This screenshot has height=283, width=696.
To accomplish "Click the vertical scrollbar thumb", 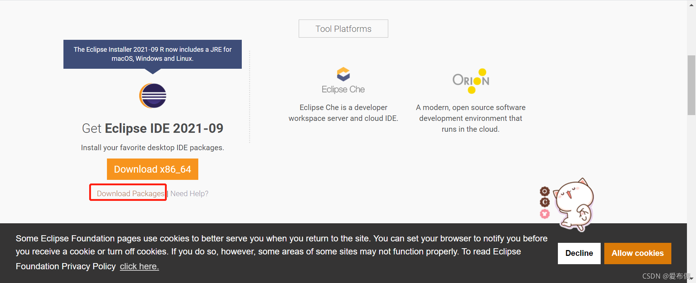I will 691,85.
